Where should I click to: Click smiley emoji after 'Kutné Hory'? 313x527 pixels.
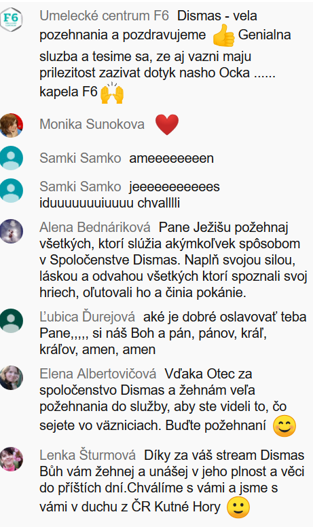point(238,507)
